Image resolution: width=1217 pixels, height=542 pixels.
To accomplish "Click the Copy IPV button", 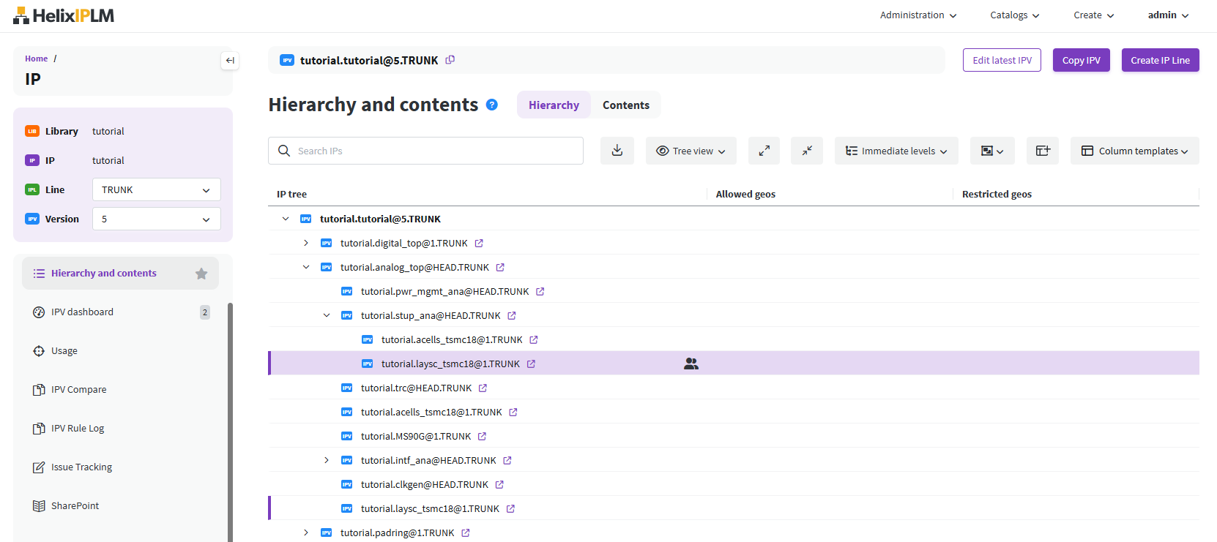I will (x=1081, y=60).
